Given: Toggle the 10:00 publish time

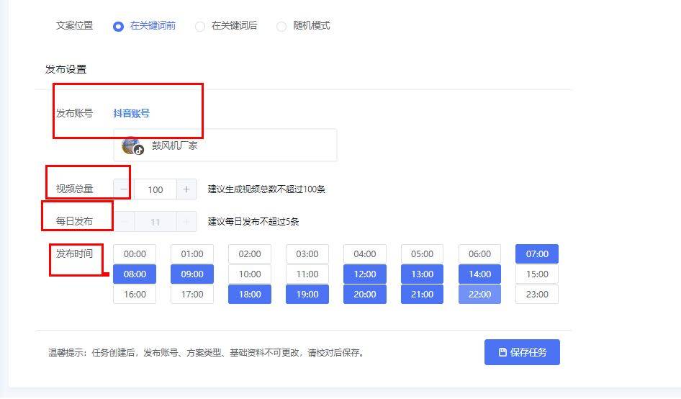Looking at the screenshot, I should tap(250, 274).
